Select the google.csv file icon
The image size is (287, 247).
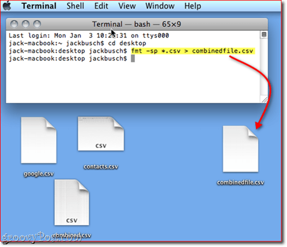[39, 140]
